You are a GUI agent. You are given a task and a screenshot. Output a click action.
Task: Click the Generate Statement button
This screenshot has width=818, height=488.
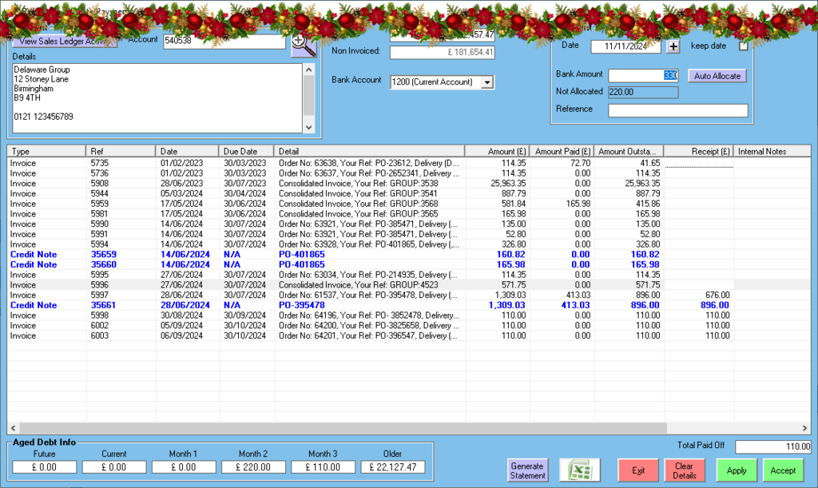(527, 470)
